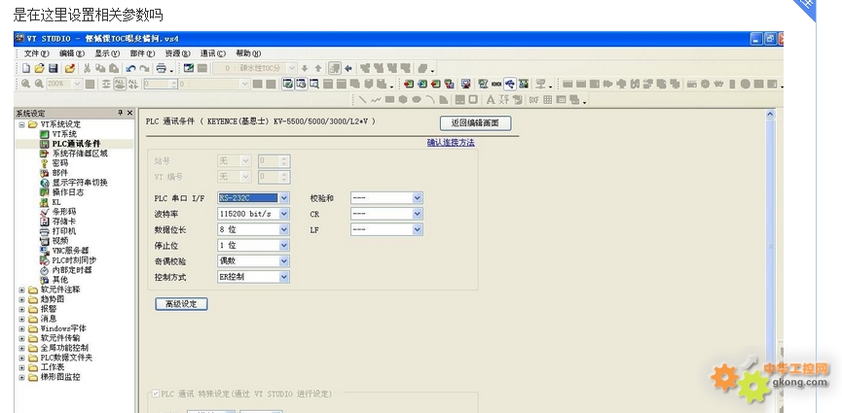Click the pin icon on 系统设定 panel
The image size is (842, 413).
coord(121,113)
